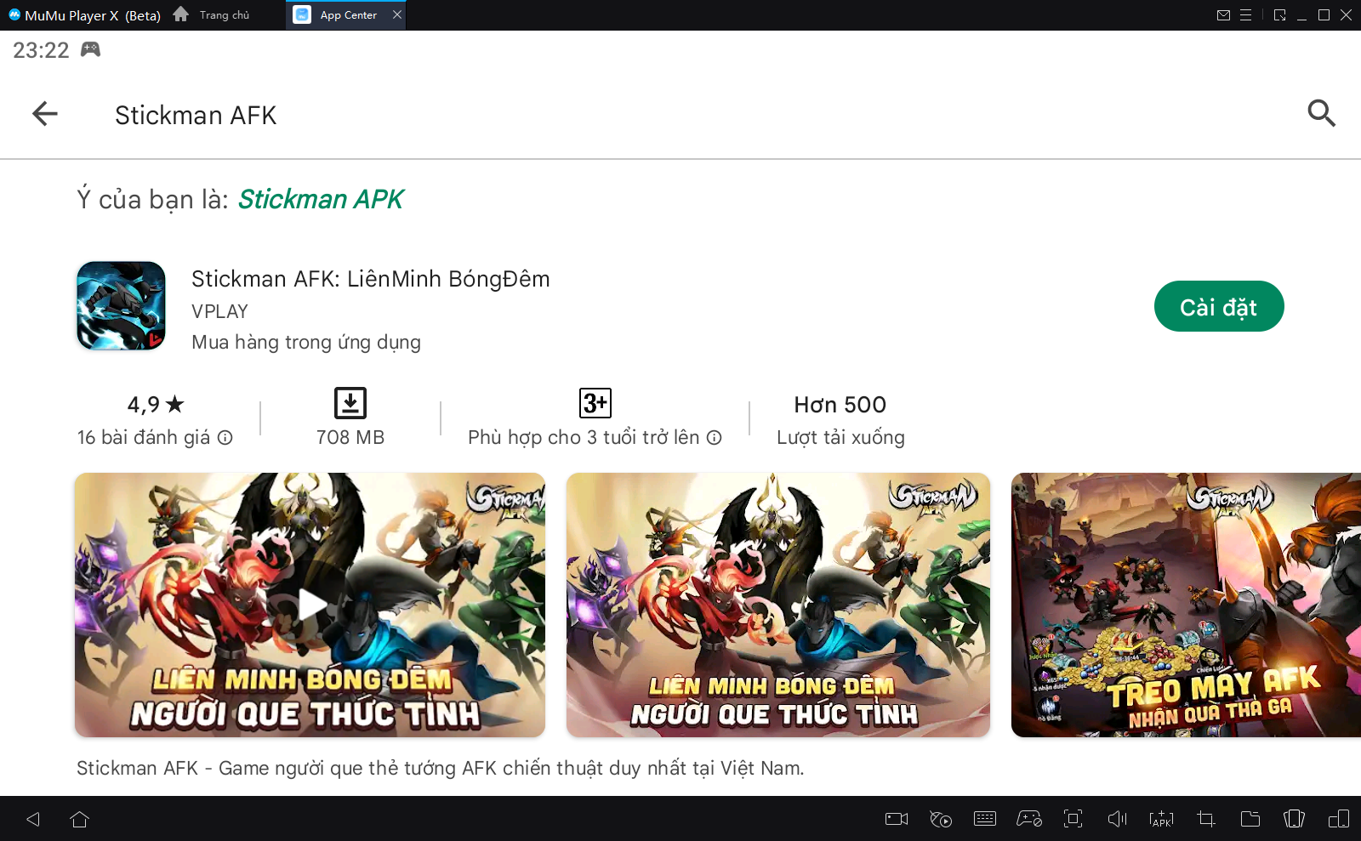Click the gamepad controller settings icon
Image resolution: width=1361 pixels, height=841 pixels.
[x=1029, y=819]
